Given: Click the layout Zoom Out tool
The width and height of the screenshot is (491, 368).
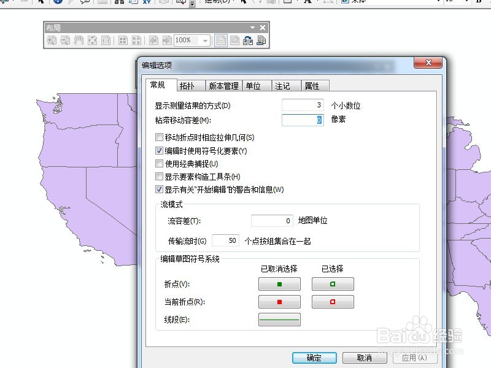Looking at the screenshot, I should (65, 40).
